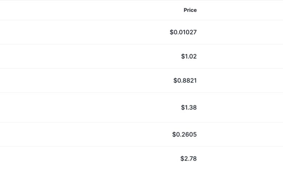Viewport: 283px width, 170px height.
Task: Open the table row priced $0.8821
Action: 141,80
